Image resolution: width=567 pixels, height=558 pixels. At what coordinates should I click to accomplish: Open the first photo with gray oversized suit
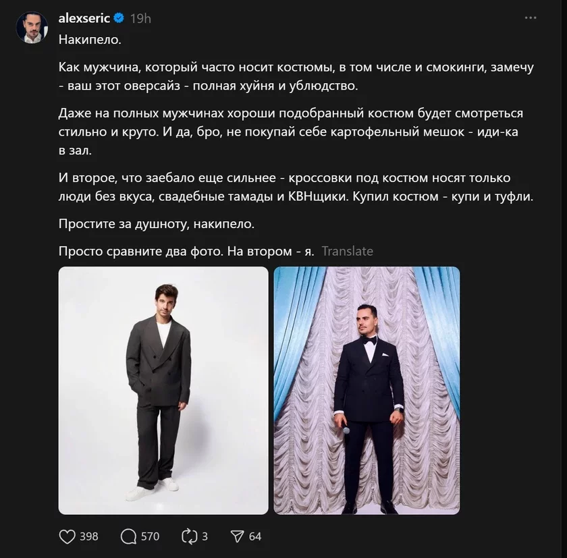pos(163,390)
